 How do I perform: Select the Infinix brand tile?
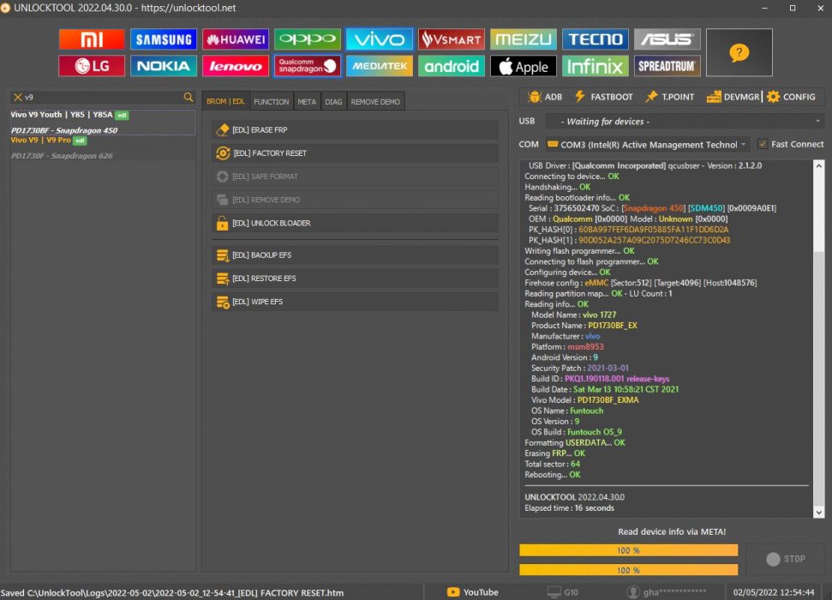tap(596, 66)
